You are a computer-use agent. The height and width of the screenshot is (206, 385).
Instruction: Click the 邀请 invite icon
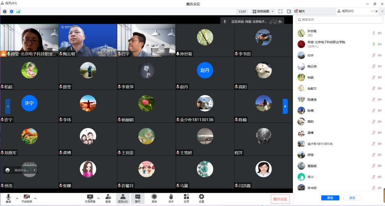pos(108,198)
